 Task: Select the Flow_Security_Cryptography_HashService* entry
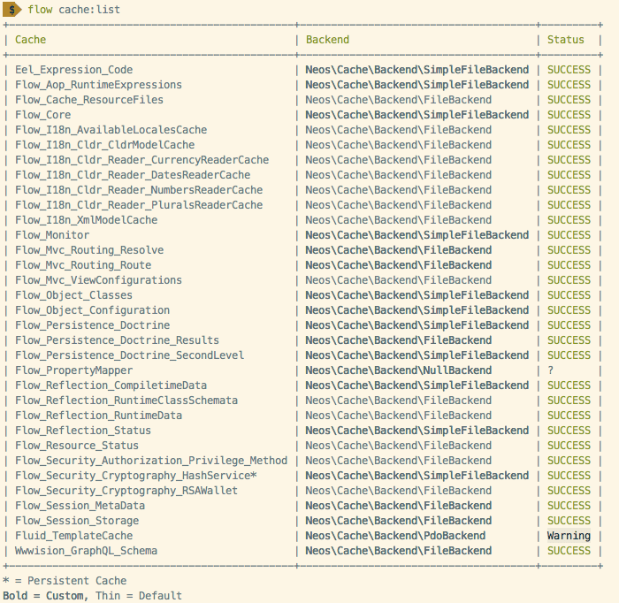[x=136, y=476]
